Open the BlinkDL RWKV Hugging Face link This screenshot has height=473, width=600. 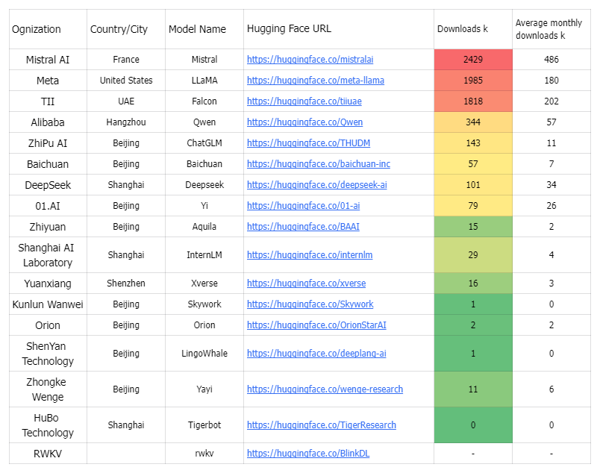302,453
